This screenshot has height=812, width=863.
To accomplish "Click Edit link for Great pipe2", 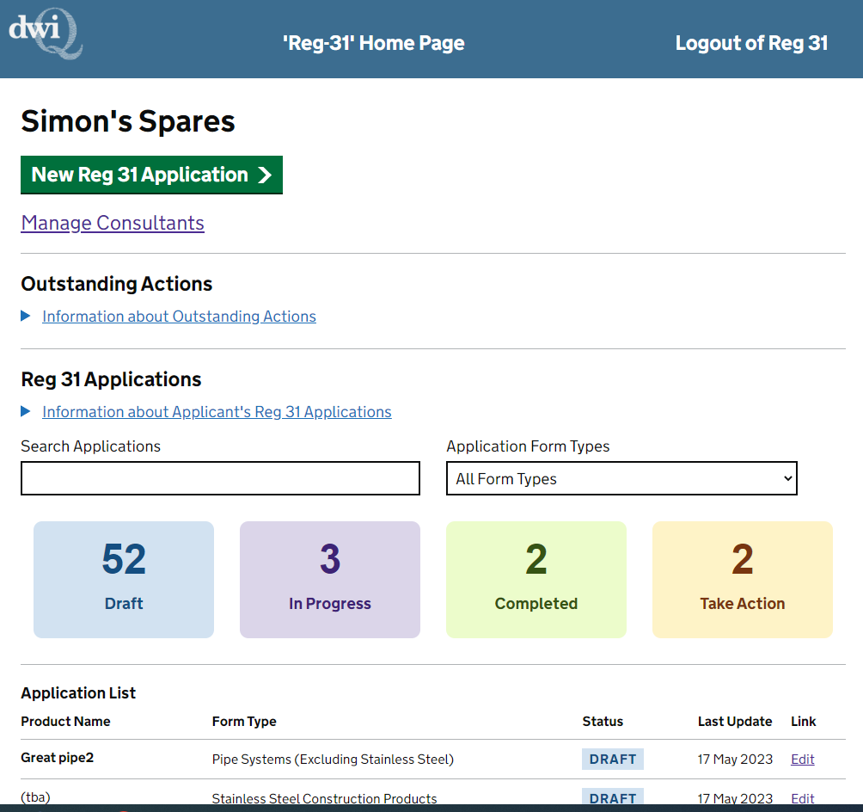I will (x=802, y=759).
